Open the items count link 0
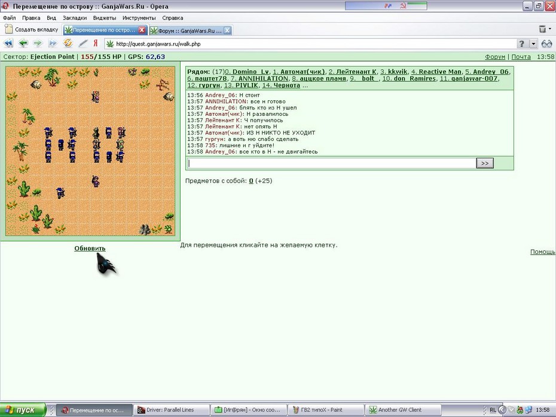This screenshot has width=556, height=417. pyautogui.click(x=251, y=180)
